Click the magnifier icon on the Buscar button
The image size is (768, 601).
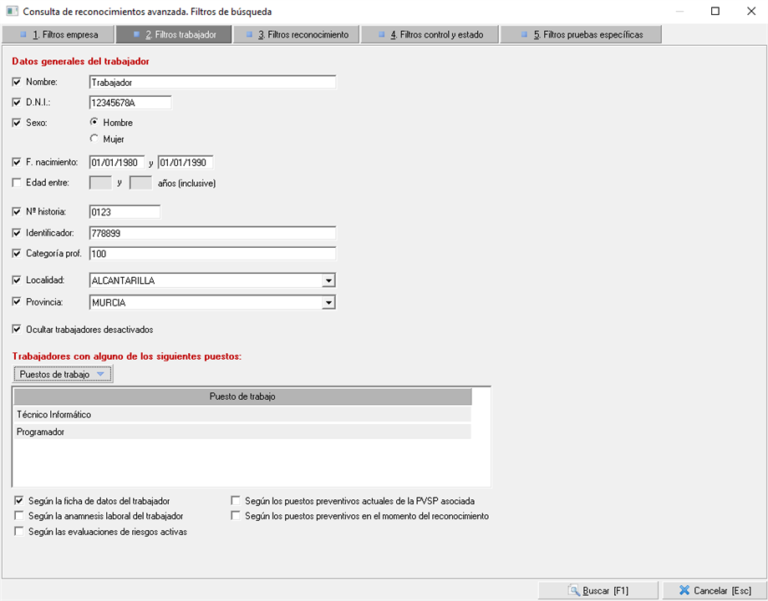coord(573,590)
